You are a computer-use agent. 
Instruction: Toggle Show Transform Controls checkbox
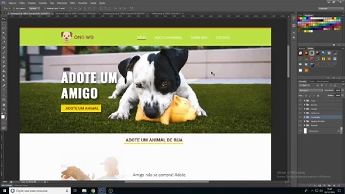[x=45, y=8]
